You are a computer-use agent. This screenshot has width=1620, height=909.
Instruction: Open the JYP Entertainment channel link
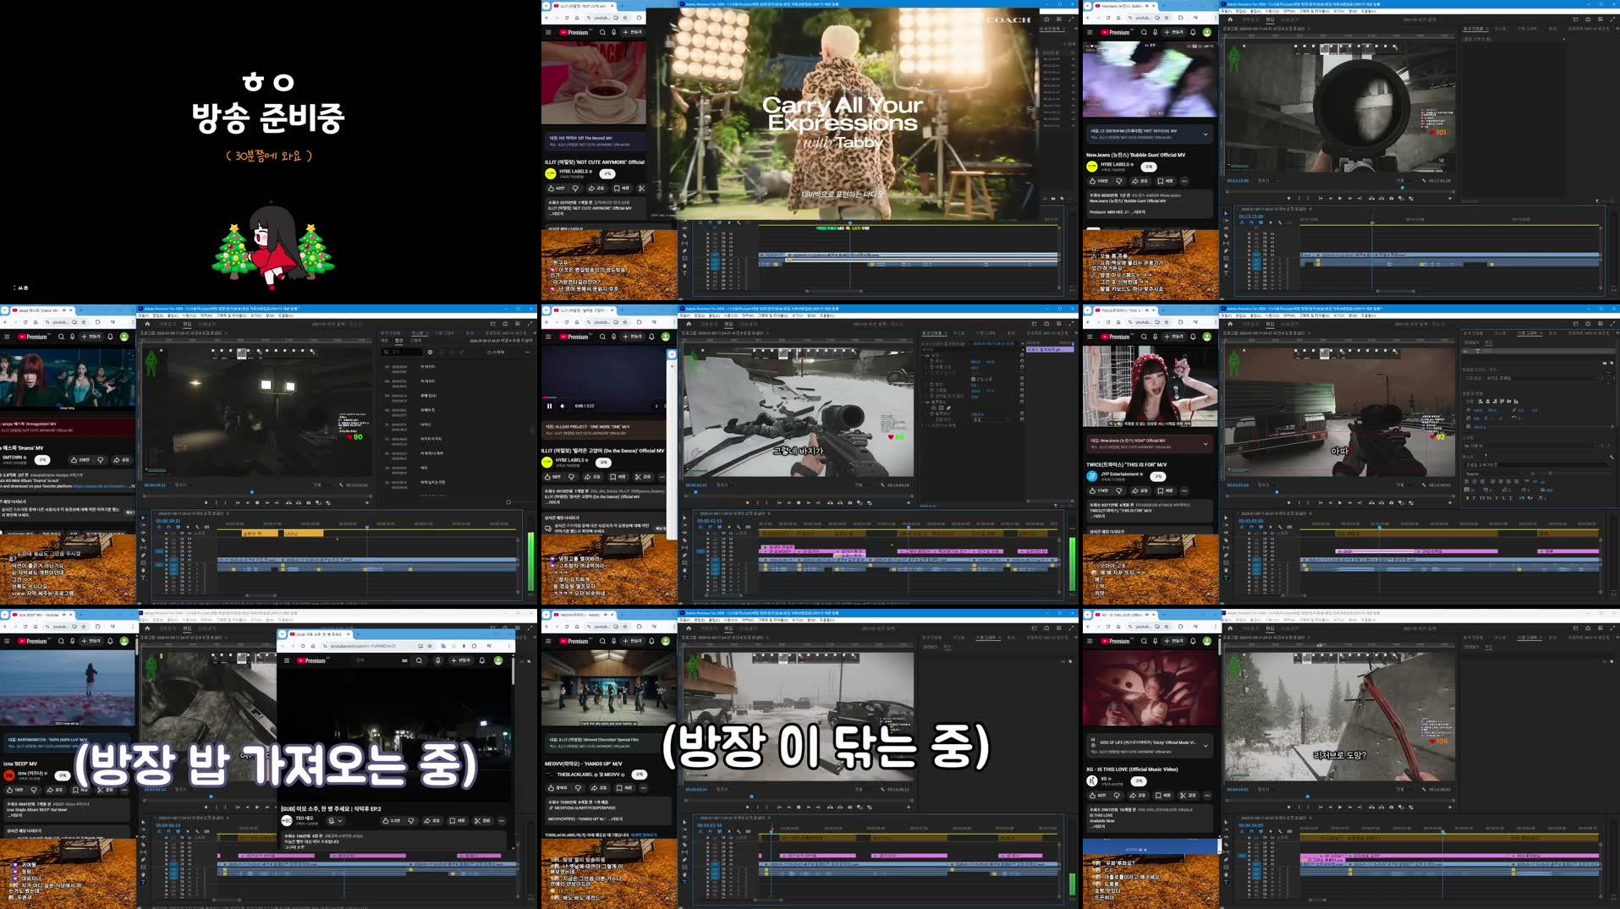(1122, 474)
